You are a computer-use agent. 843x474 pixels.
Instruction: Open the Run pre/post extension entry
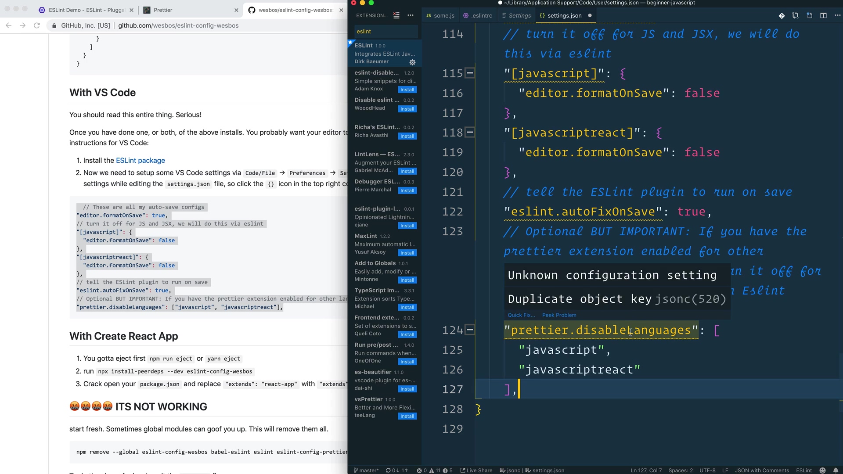(x=385, y=353)
